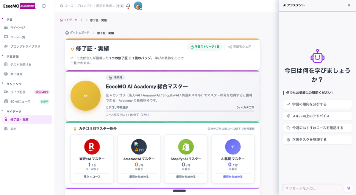Click the target icon beside 修了課題
The image size is (356, 195).
tap(6, 74)
